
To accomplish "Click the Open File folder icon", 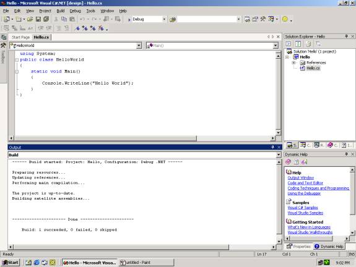I will tap(30, 19).
